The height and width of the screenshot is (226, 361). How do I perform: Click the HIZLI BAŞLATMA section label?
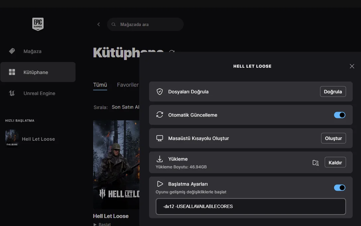(x=20, y=120)
